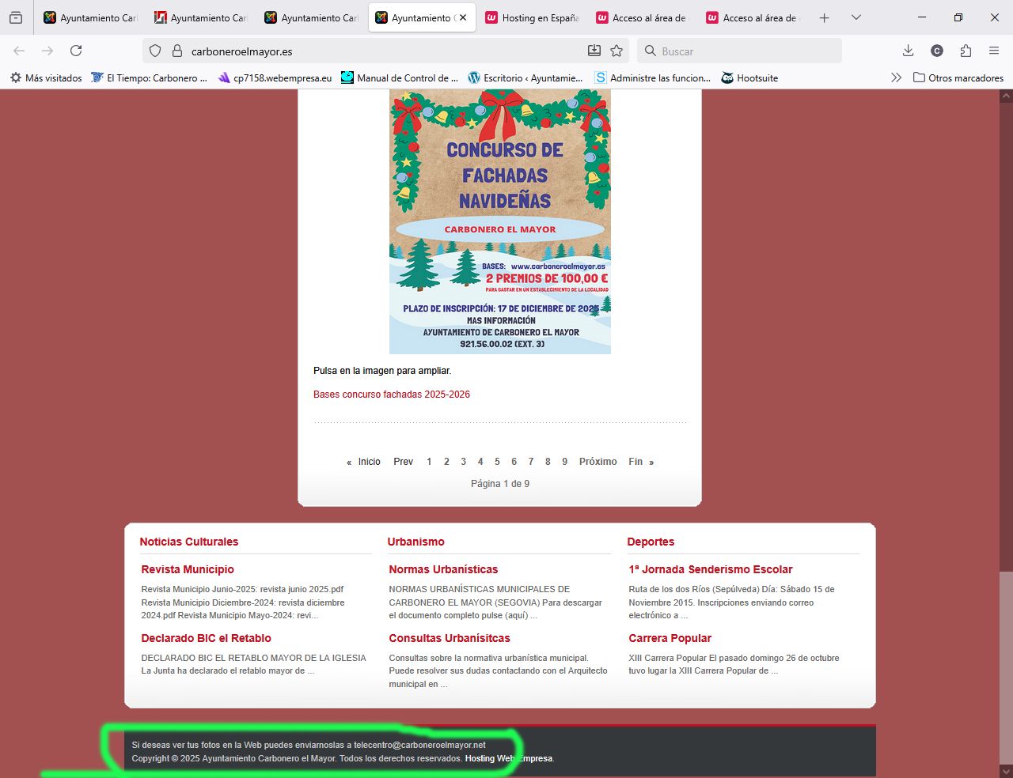Go to Próximo page in pagination

(x=598, y=462)
